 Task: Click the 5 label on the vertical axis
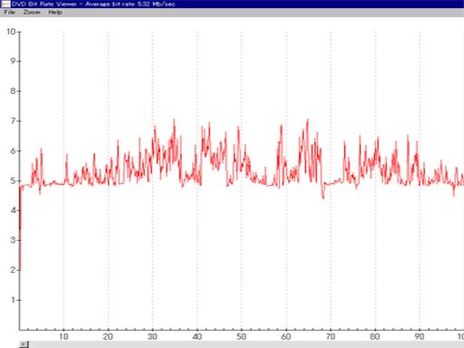13,180
